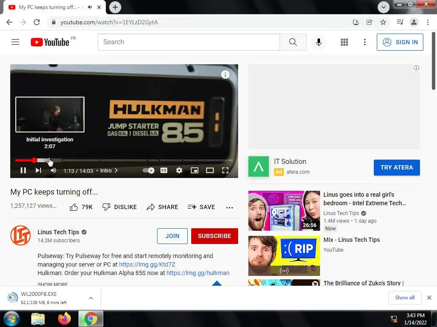Open the SHARE dialog
The height and width of the screenshot is (327, 437).
coord(162,207)
